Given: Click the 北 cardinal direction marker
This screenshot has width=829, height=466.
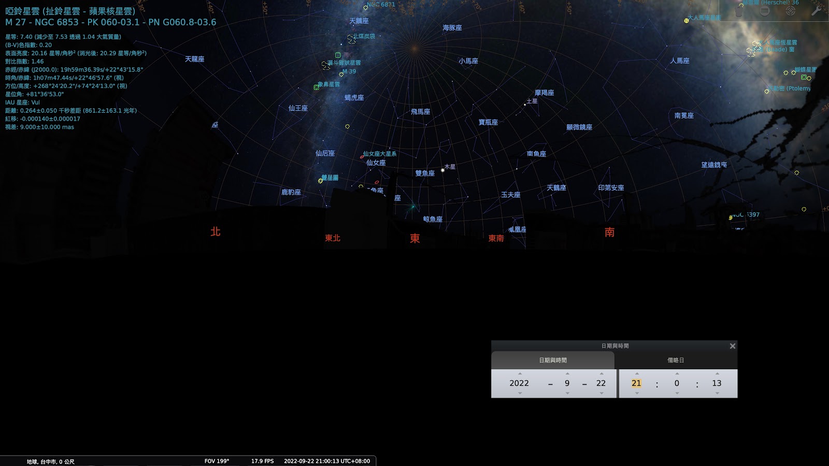Looking at the screenshot, I should click(x=216, y=231).
